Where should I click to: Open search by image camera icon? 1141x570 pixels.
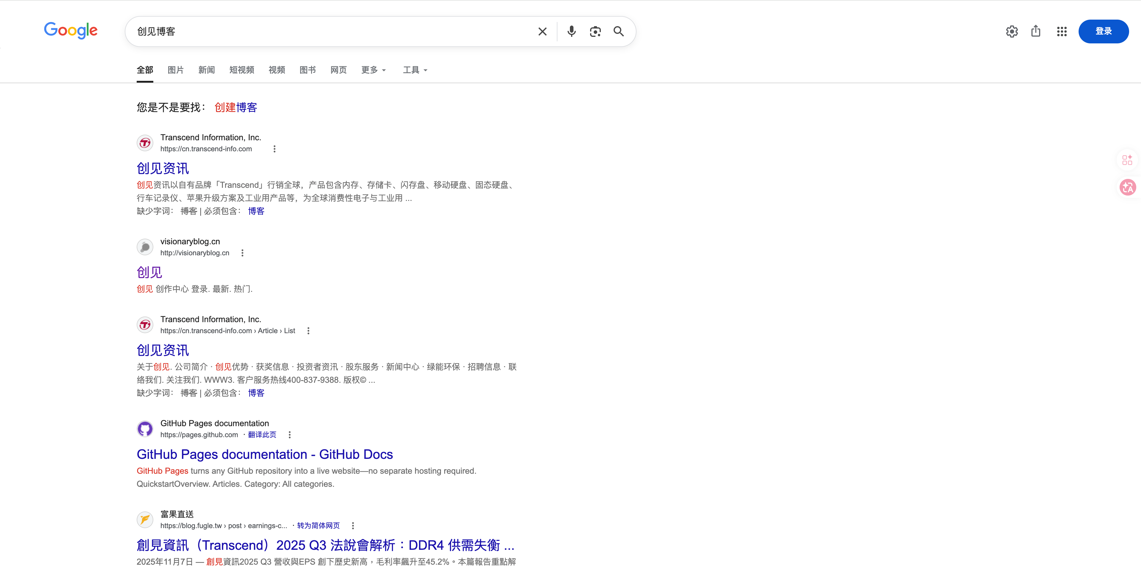point(595,32)
